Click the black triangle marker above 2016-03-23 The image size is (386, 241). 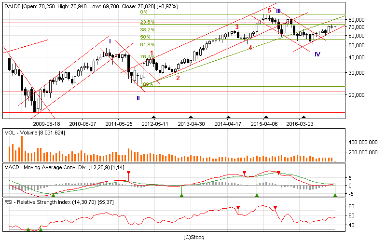click(x=304, y=117)
